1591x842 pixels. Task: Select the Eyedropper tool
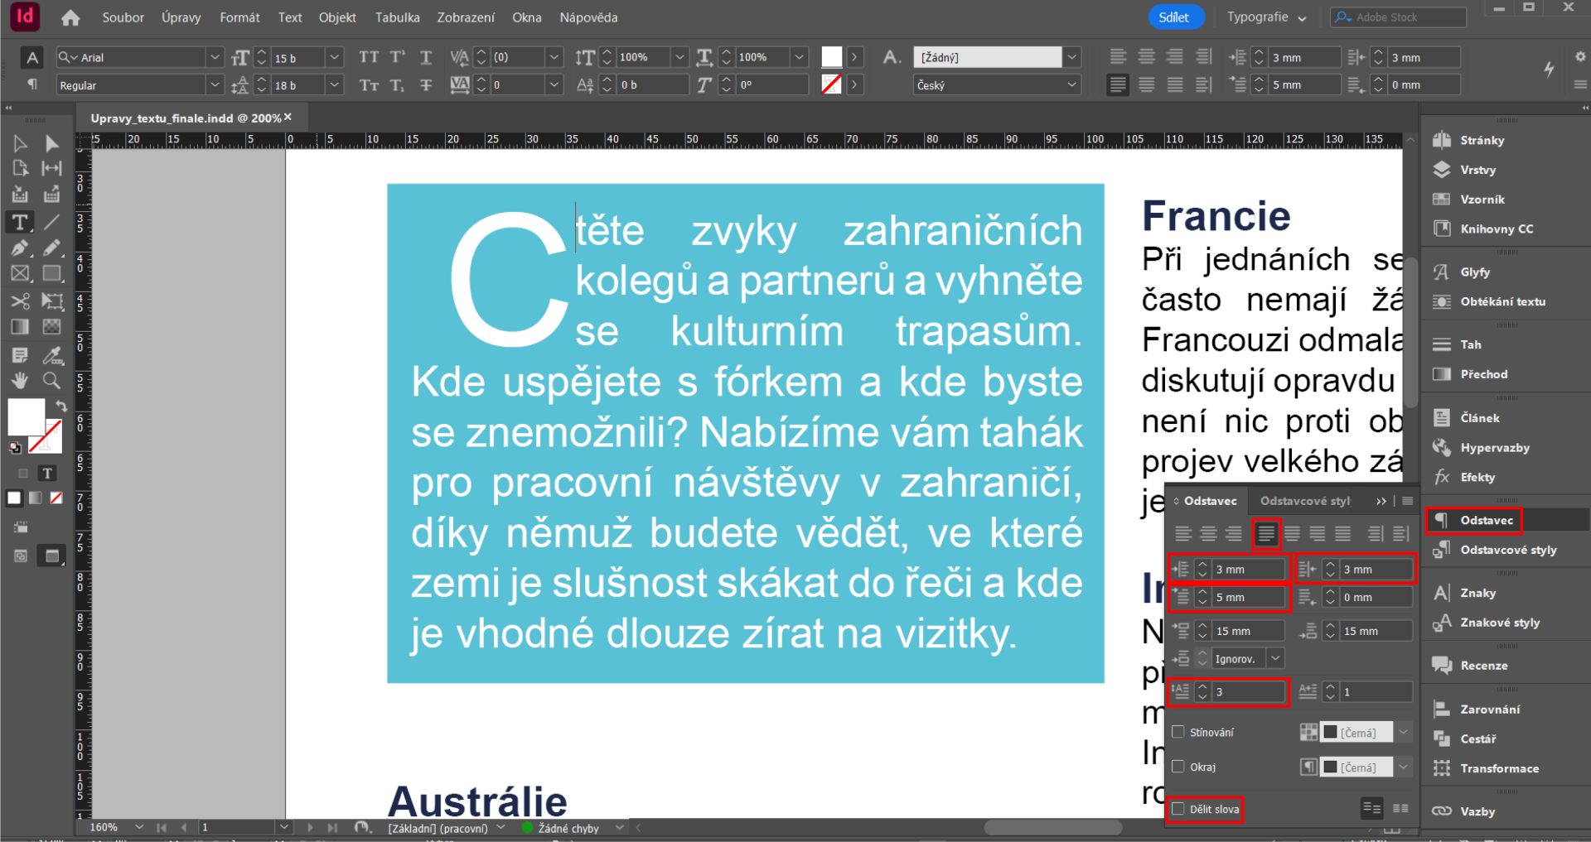pyautogui.click(x=51, y=355)
